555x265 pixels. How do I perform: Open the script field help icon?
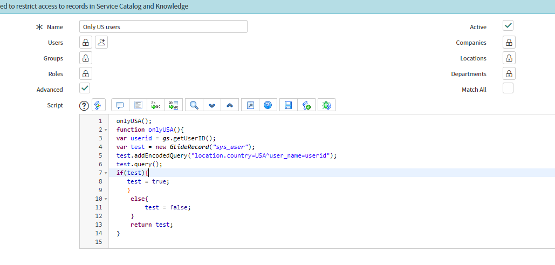click(x=84, y=105)
